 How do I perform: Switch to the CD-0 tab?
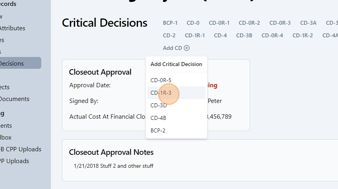click(x=193, y=23)
